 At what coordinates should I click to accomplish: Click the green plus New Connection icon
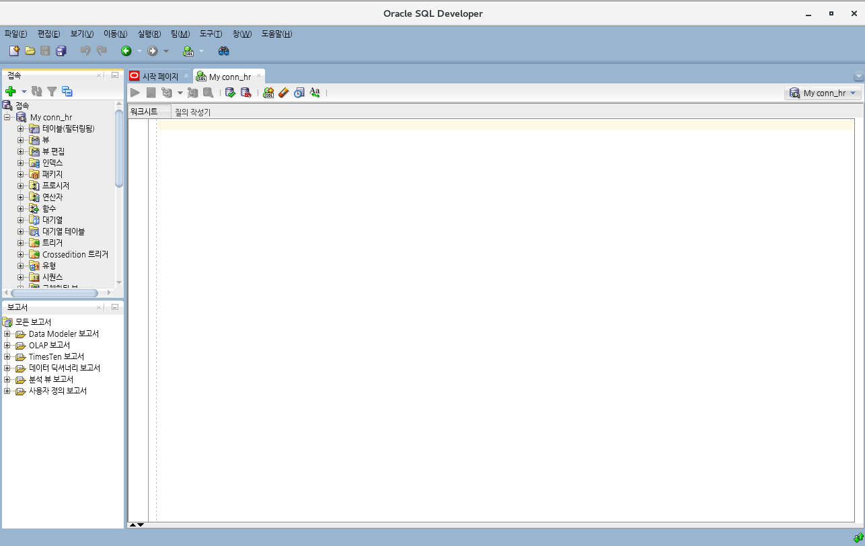pos(10,91)
